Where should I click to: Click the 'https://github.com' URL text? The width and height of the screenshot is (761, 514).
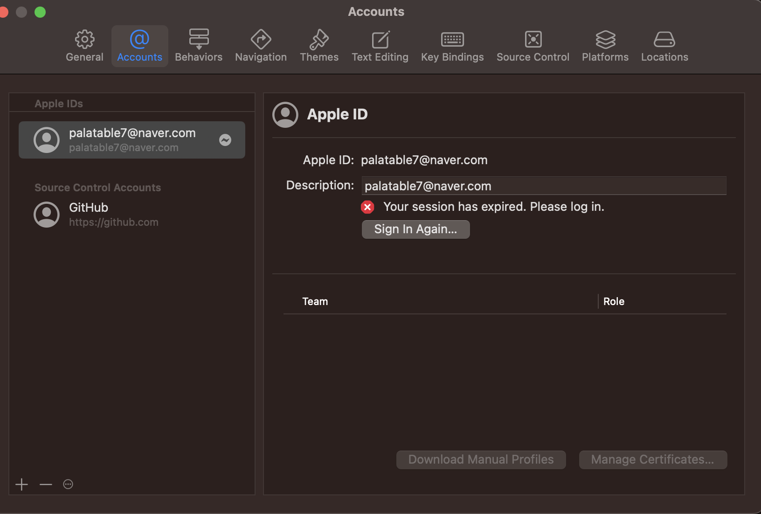pos(114,222)
